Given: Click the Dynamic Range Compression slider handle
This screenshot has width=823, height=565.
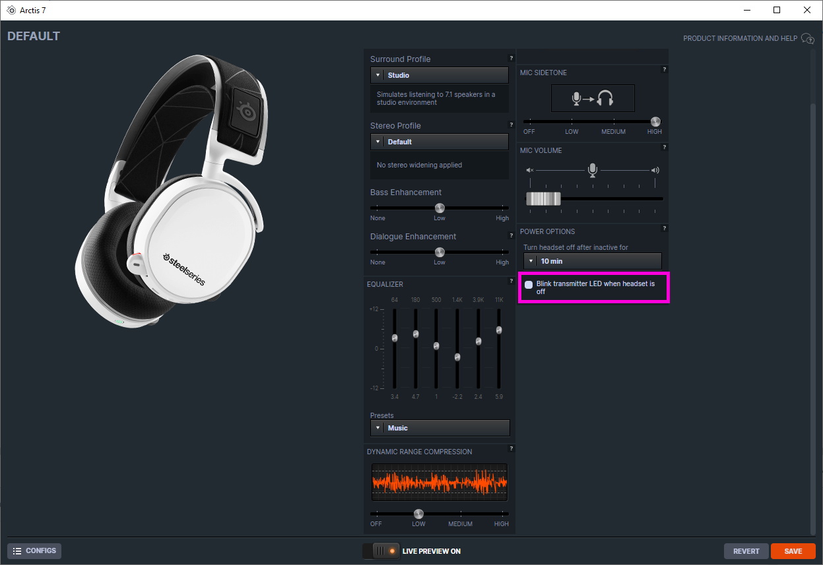Looking at the screenshot, I should [x=418, y=514].
